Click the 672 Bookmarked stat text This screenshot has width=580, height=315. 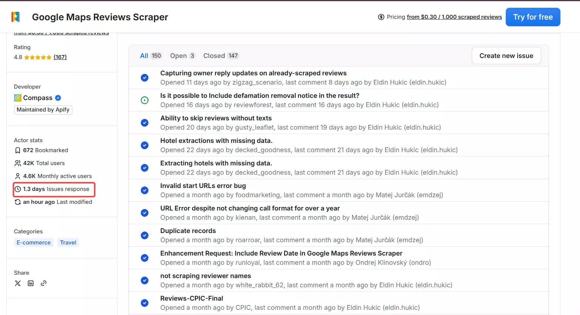tap(45, 150)
